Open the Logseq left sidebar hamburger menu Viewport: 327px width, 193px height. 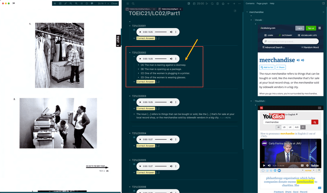pyautogui.click(x=128, y=4)
